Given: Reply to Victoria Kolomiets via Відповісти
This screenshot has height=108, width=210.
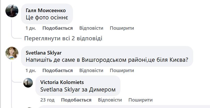Looking at the screenshot, I should click(x=110, y=100).
